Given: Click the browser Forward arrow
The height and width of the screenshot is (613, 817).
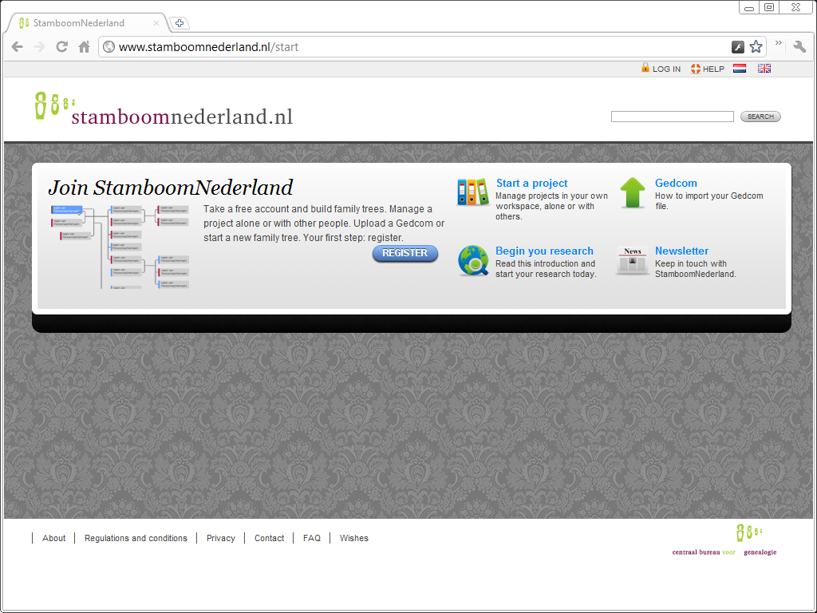Looking at the screenshot, I should (40, 47).
